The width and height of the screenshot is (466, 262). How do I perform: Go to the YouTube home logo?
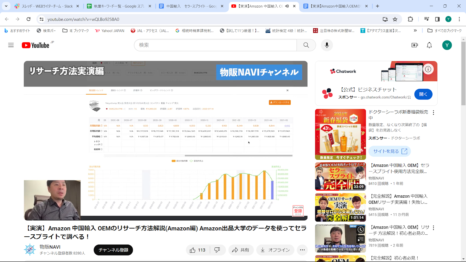[36, 45]
